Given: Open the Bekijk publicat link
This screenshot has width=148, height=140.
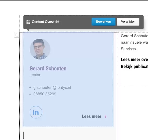Looking at the screenshot, I should (x=134, y=66).
